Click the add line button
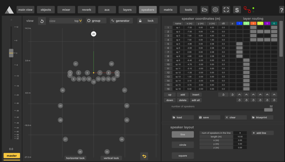Viewport: 285px width, 162px height. pos(262,133)
